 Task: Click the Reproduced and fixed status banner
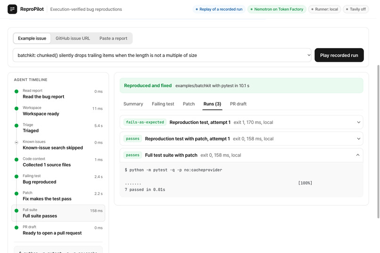click(x=241, y=85)
